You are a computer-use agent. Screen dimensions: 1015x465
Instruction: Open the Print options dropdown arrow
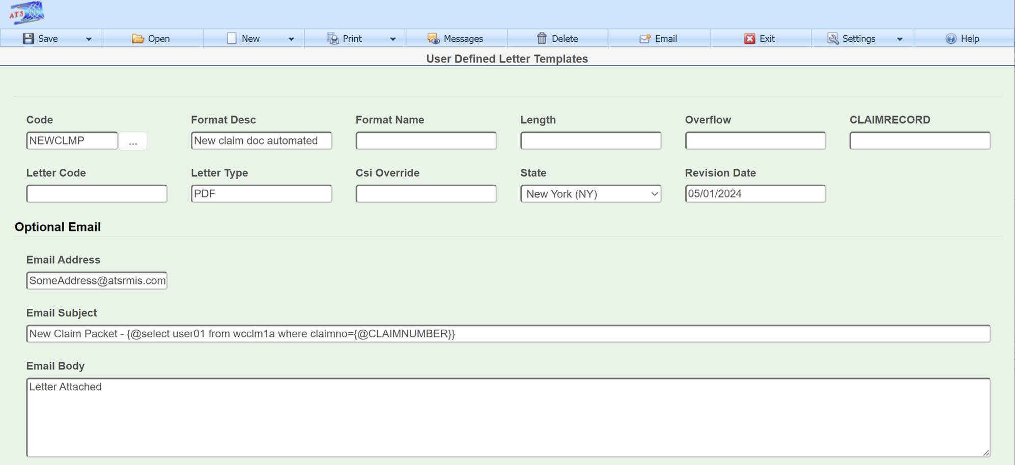point(392,39)
